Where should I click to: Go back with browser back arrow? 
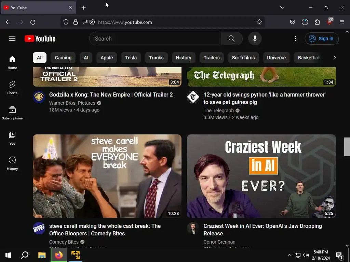coord(8,22)
